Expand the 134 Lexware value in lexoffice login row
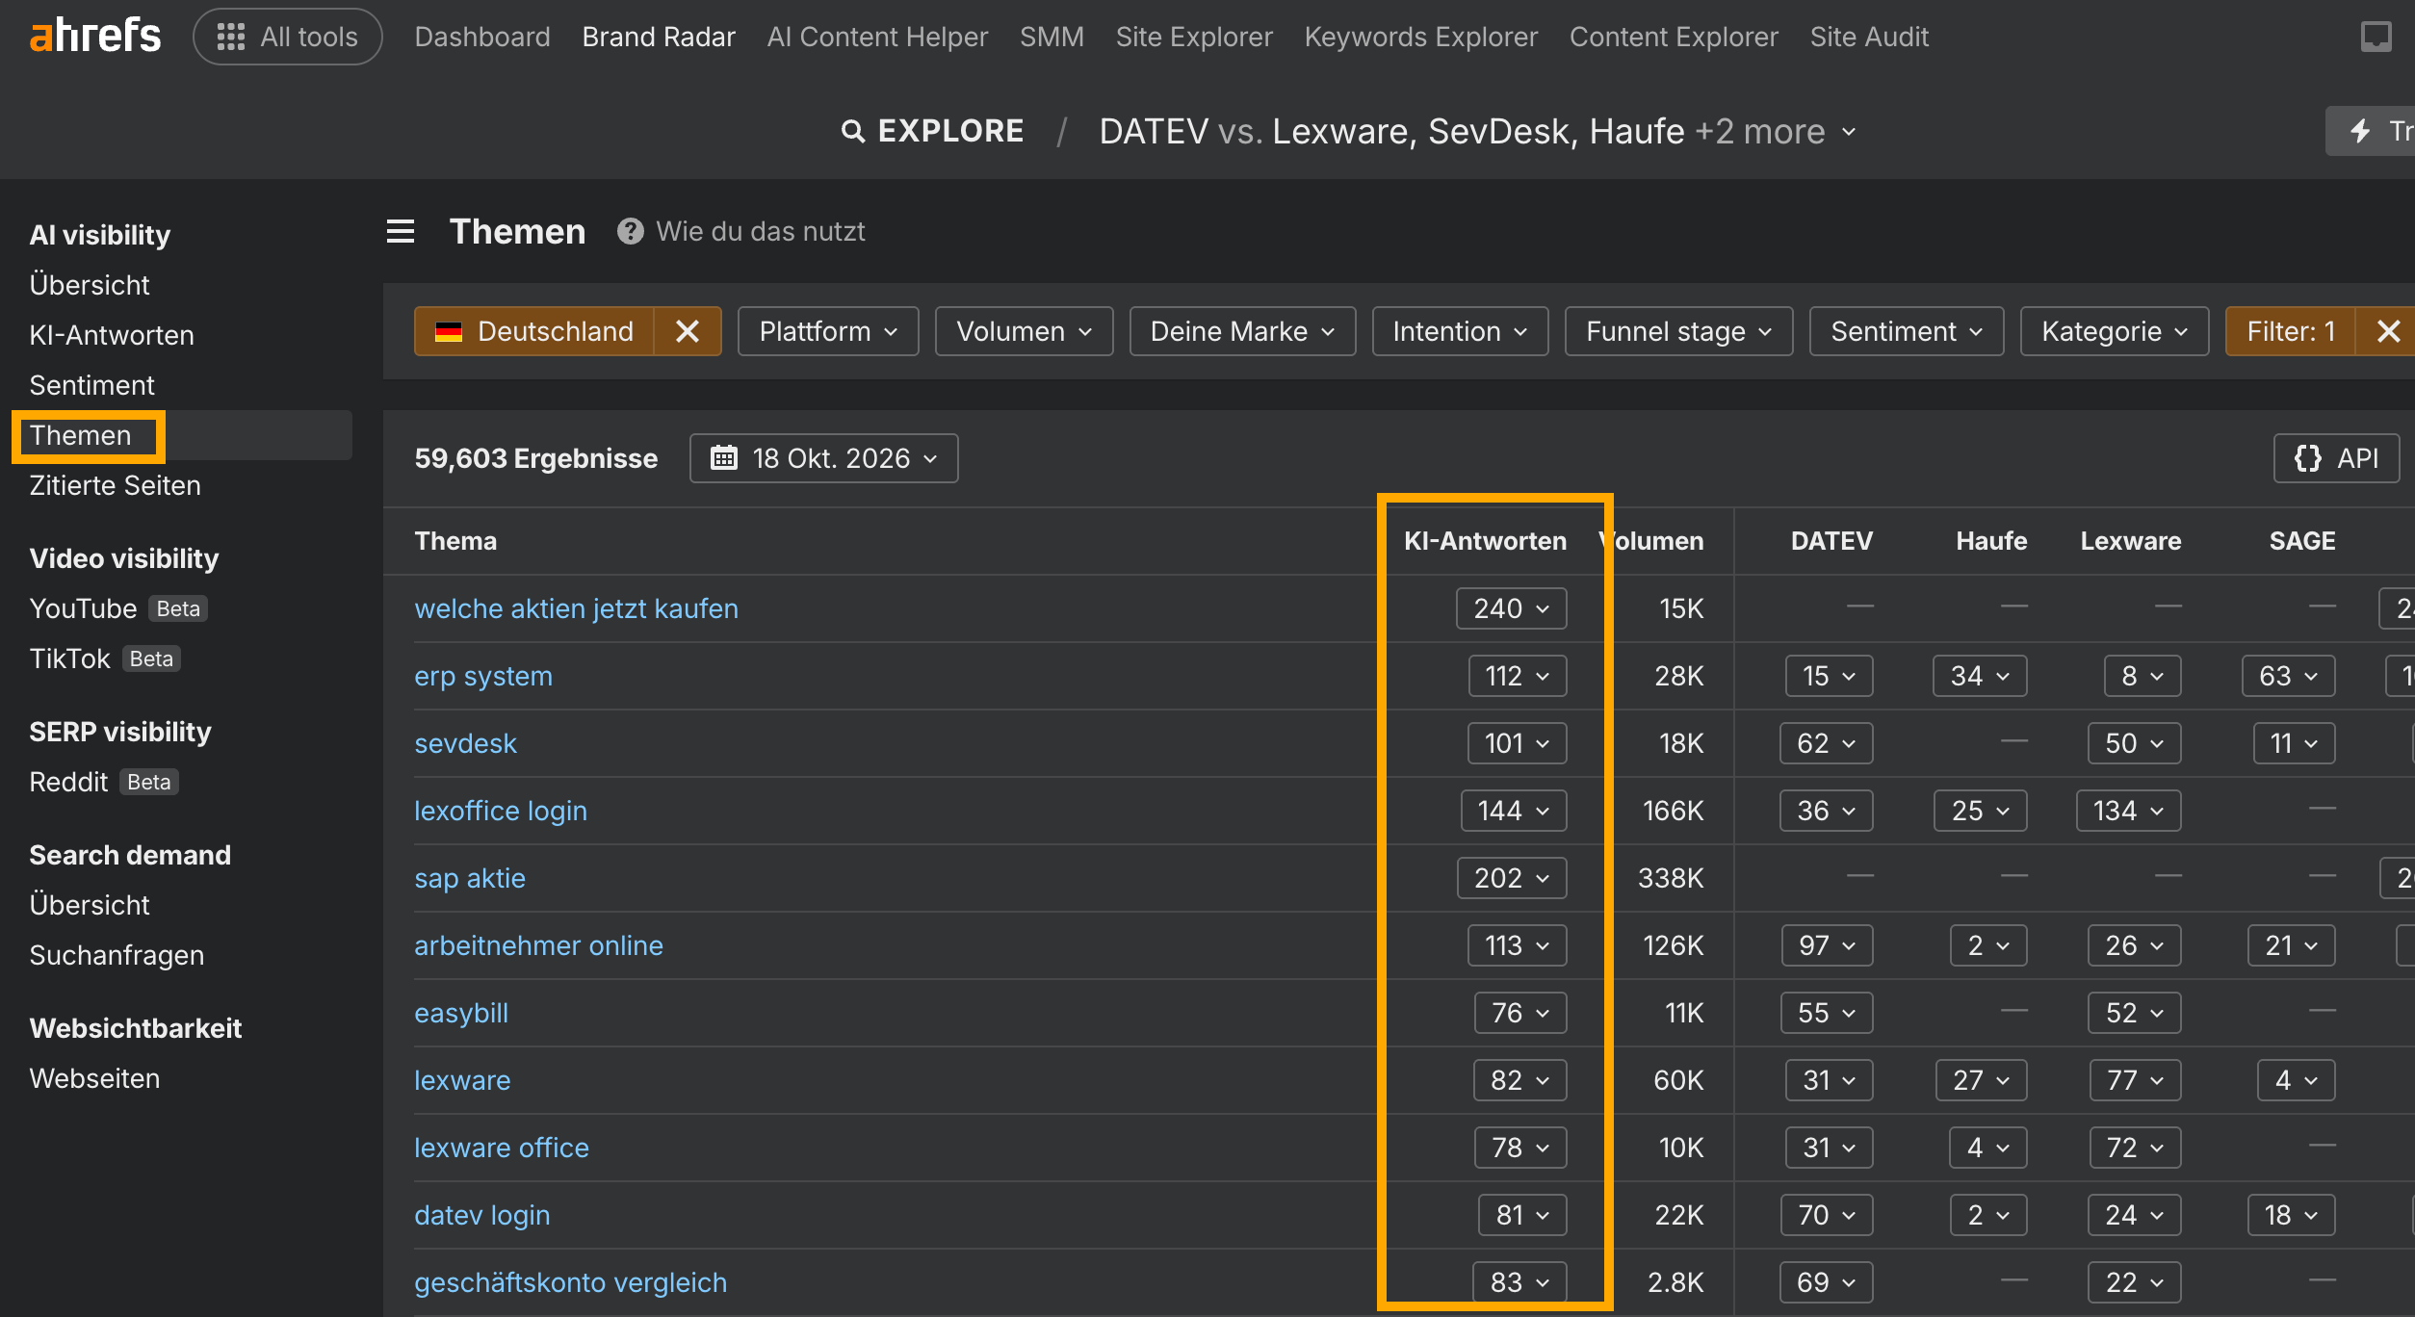The image size is (2415, 1317). click(2128, 811)
